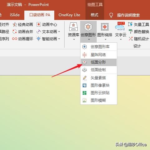Click the 矢量工具 button label

point(142,25)
